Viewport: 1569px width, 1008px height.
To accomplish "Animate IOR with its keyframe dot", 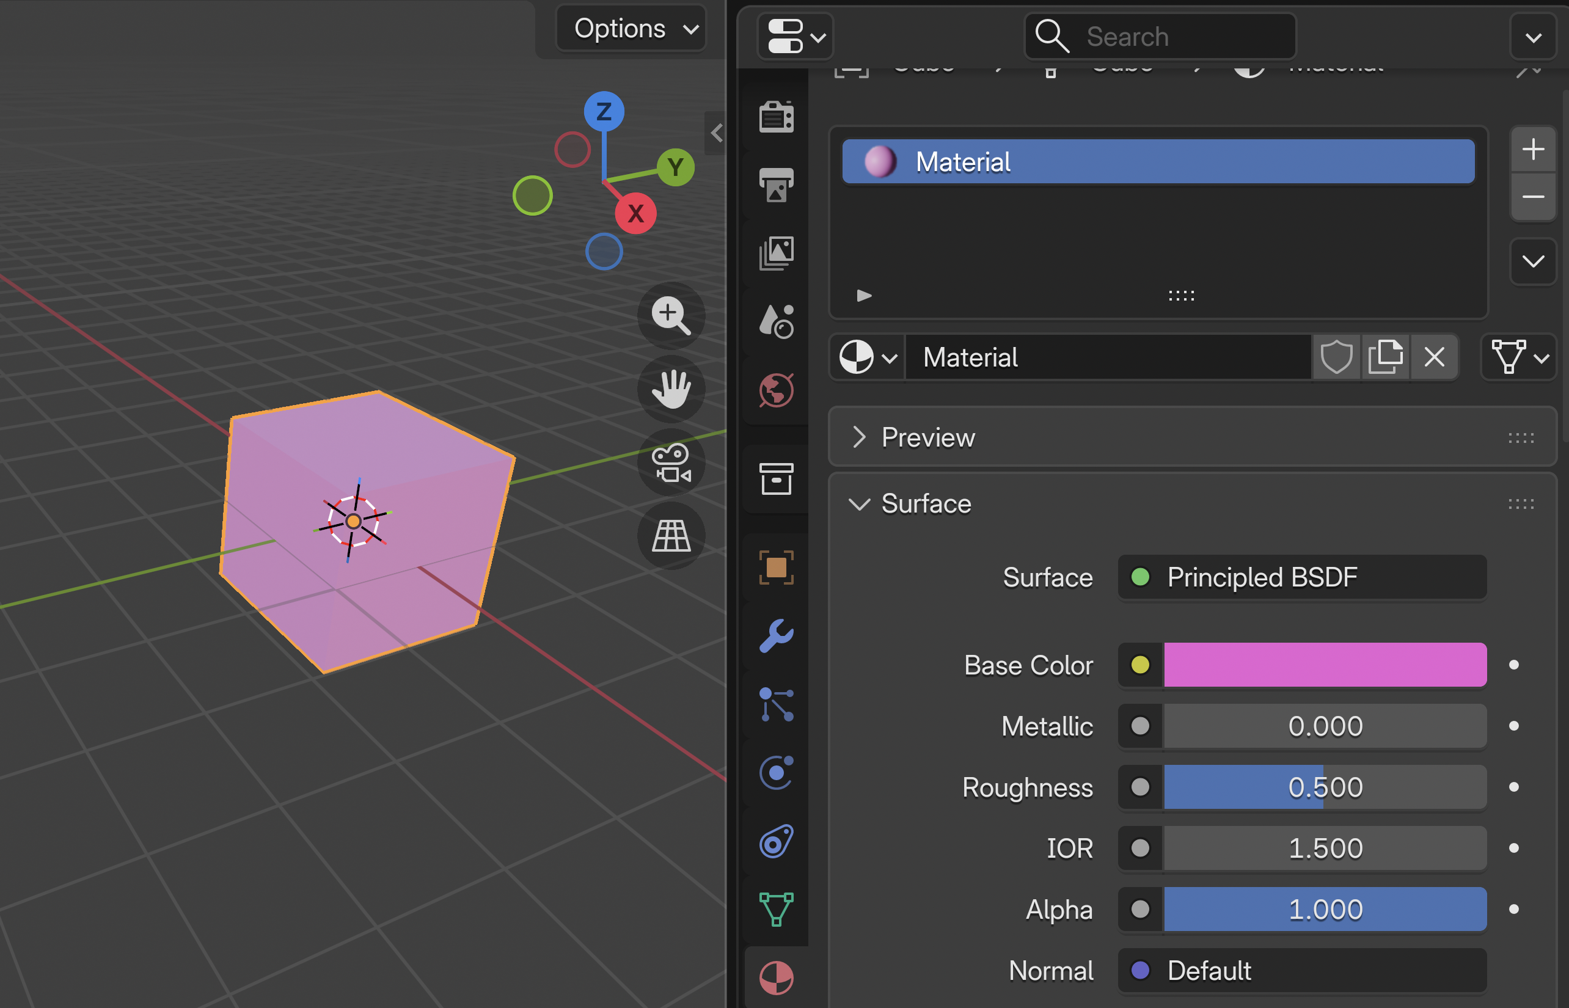I will pyautogui.click(x=1513, y=848).
